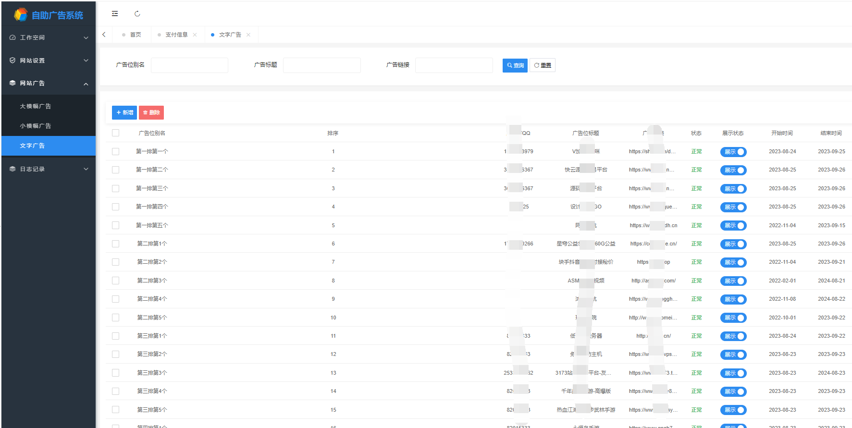
Task: Toggle 展示 switch for 第二排第5个
Action: tap(733, 318)
